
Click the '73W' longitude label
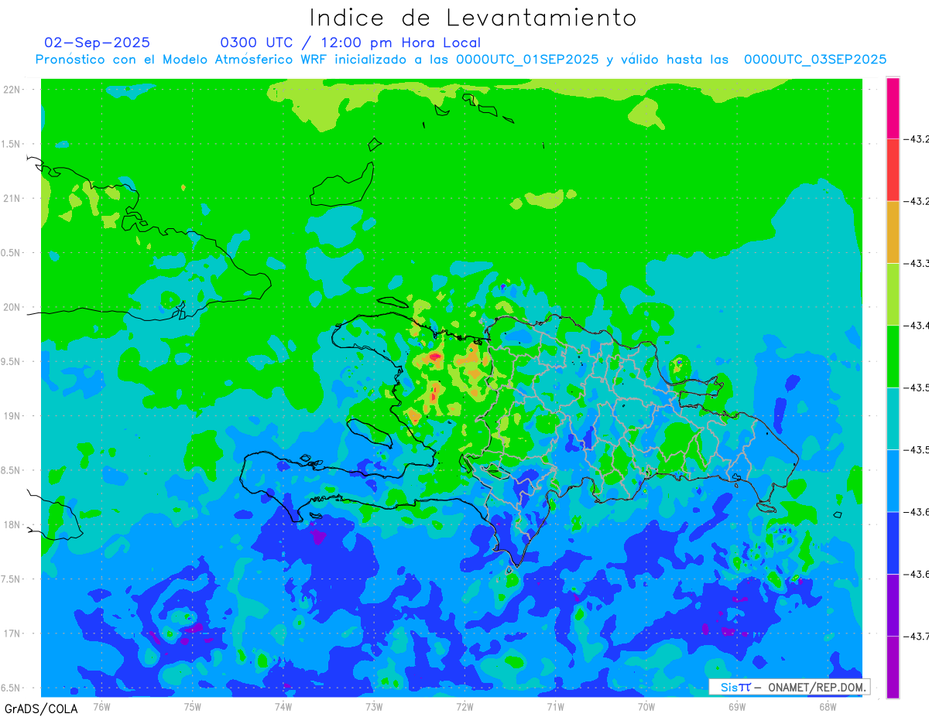374,705
